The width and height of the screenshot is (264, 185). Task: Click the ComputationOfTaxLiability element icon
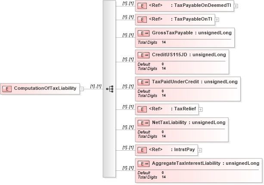click(x=7, y=89)
